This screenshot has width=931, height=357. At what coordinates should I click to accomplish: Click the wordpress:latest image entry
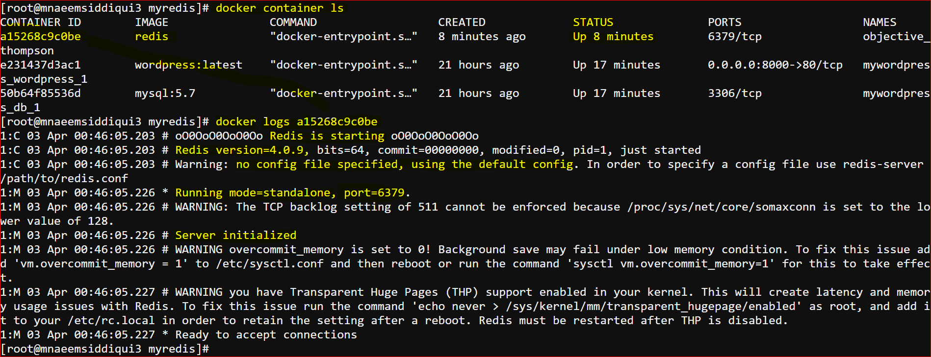(189, 65)
